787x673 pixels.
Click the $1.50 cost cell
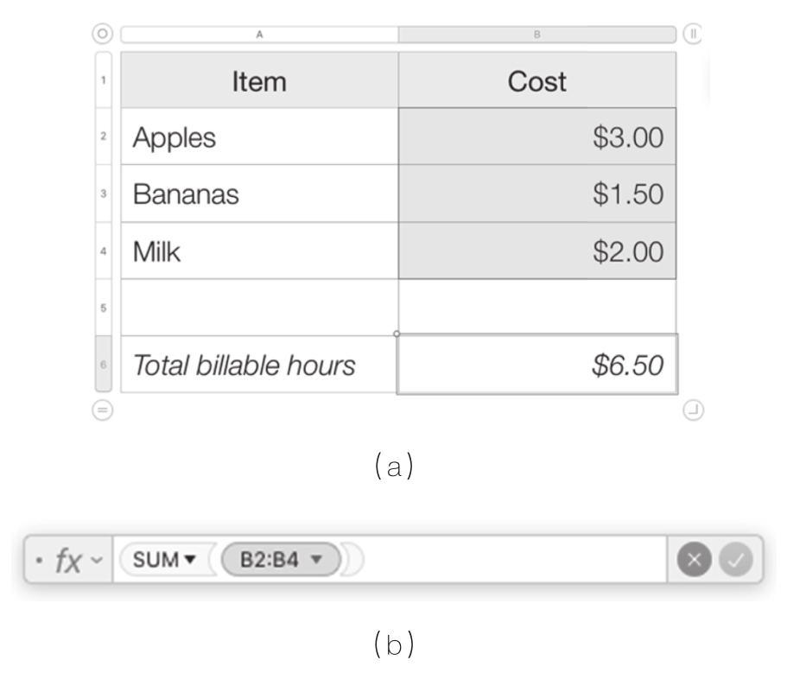[x=536, y=194]
